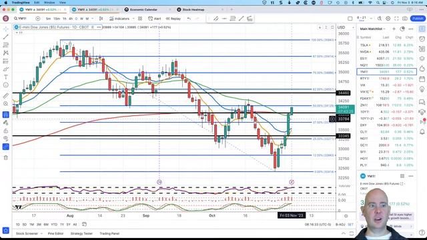Open the Pine Editor tab
The image size is (427, 240).
tap(56, 233)
